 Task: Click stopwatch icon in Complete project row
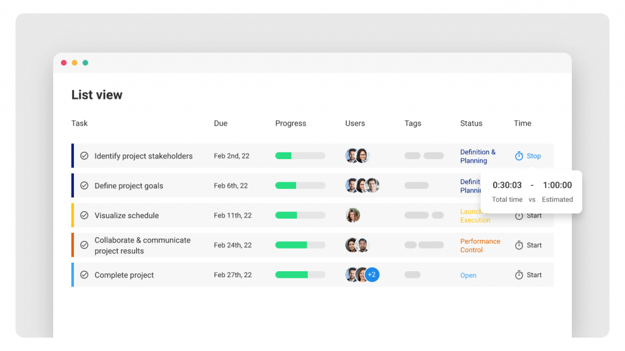519,275
